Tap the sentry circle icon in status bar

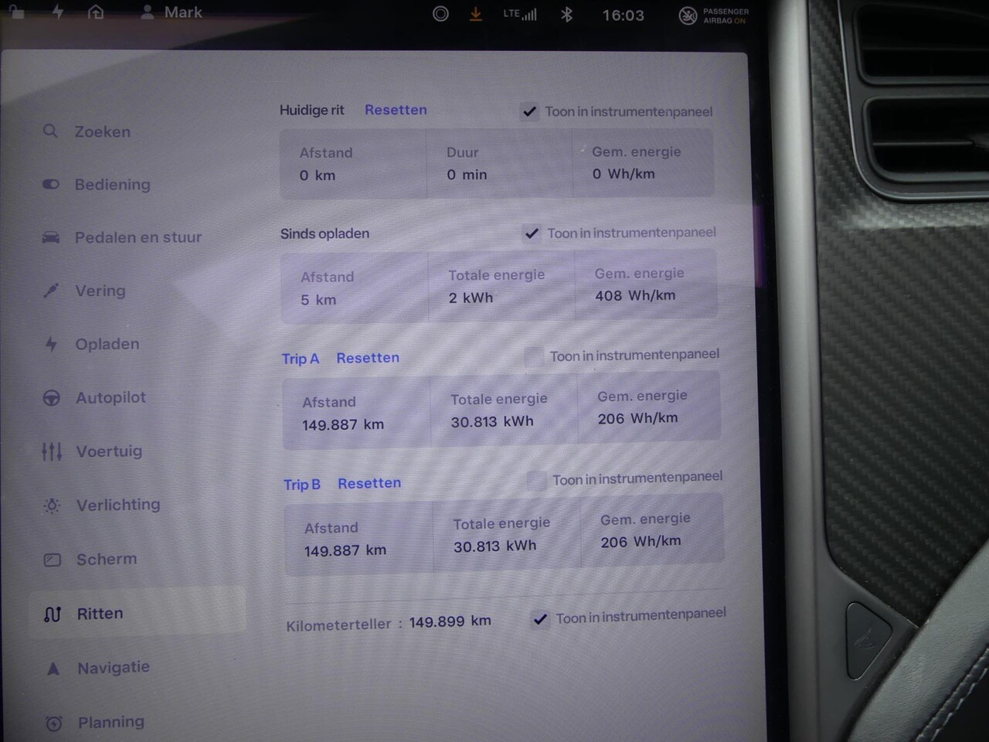(x=440, y=14)
